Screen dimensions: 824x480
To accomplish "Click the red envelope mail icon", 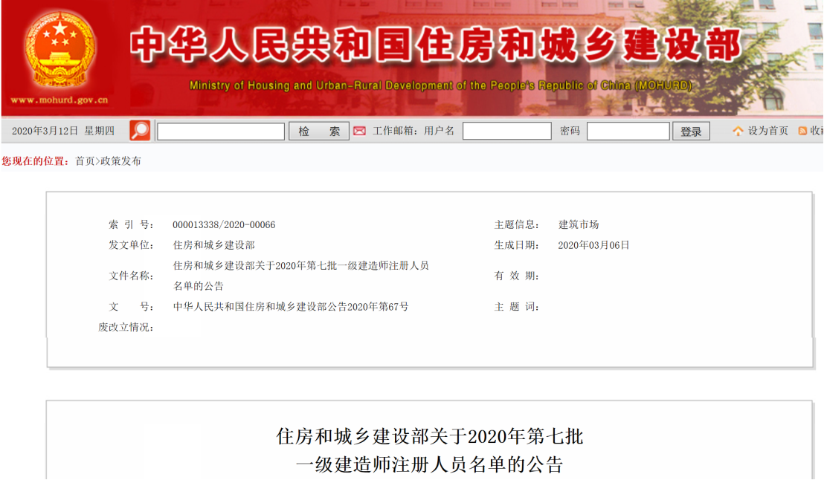I will [359, 131].
